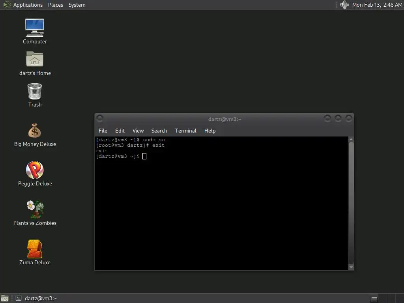The image size is (404, 303).
Task: Open the System menu
Action: point(77,5)
